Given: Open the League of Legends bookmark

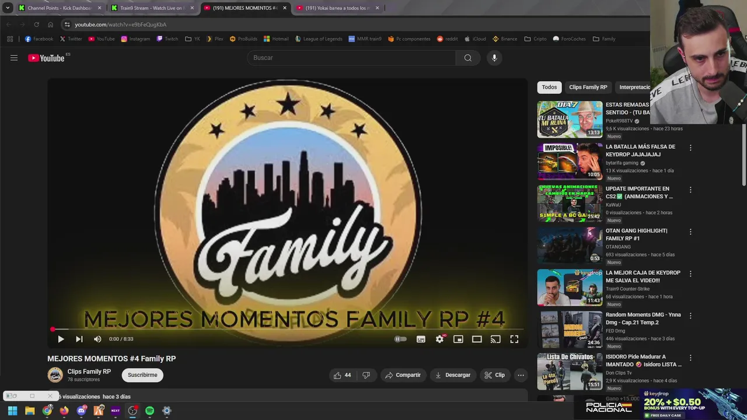Looking at the screenshot, I should [319, 39].
